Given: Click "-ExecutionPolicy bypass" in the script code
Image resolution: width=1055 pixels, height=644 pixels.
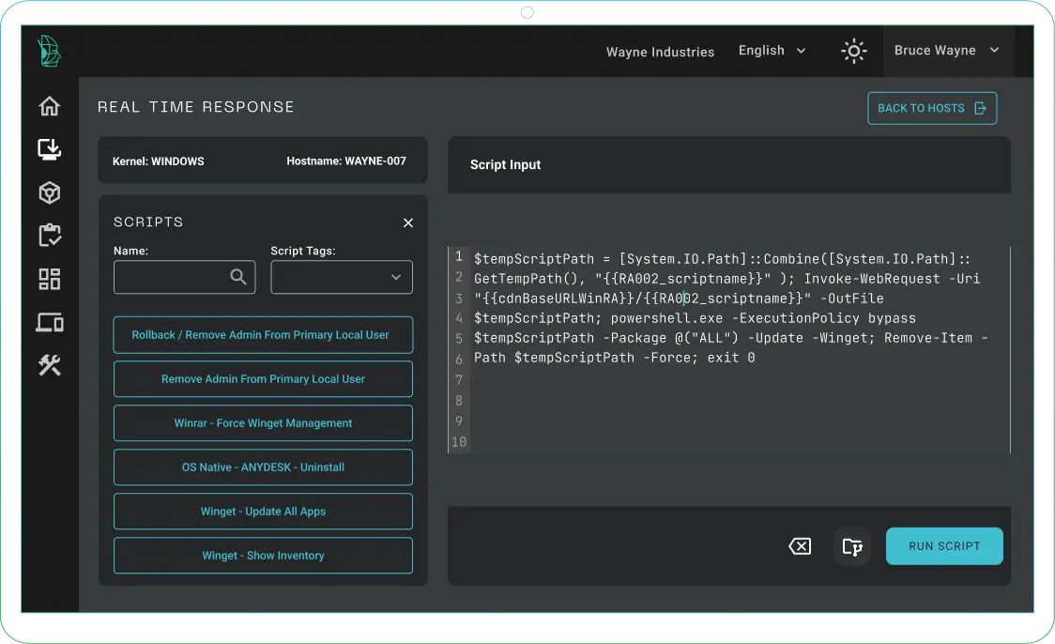Looking at the screenshot, I should (x=824, y=318).
